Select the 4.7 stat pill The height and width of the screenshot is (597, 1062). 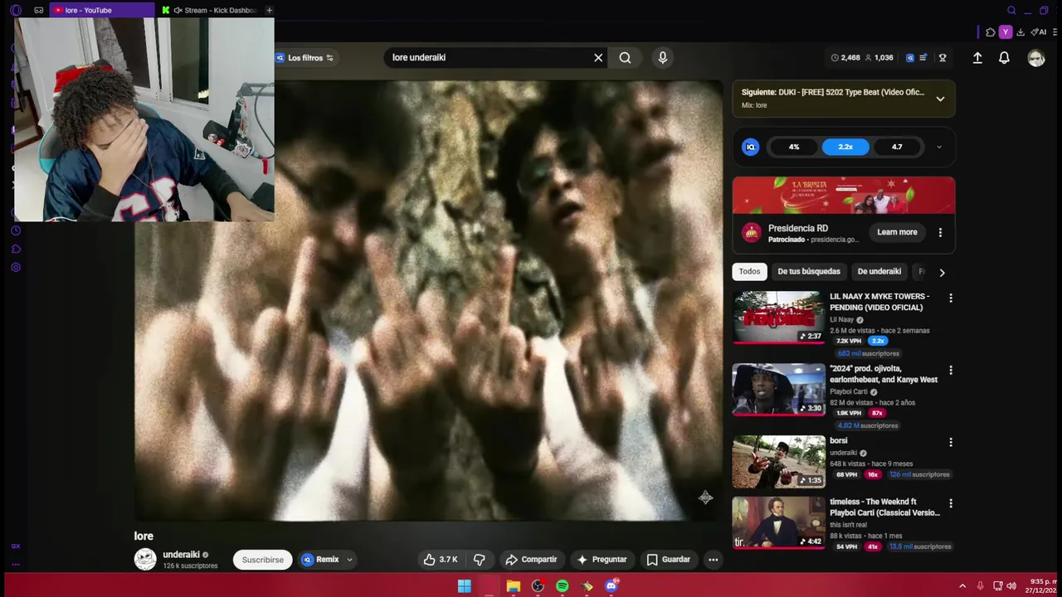(897, 147)
